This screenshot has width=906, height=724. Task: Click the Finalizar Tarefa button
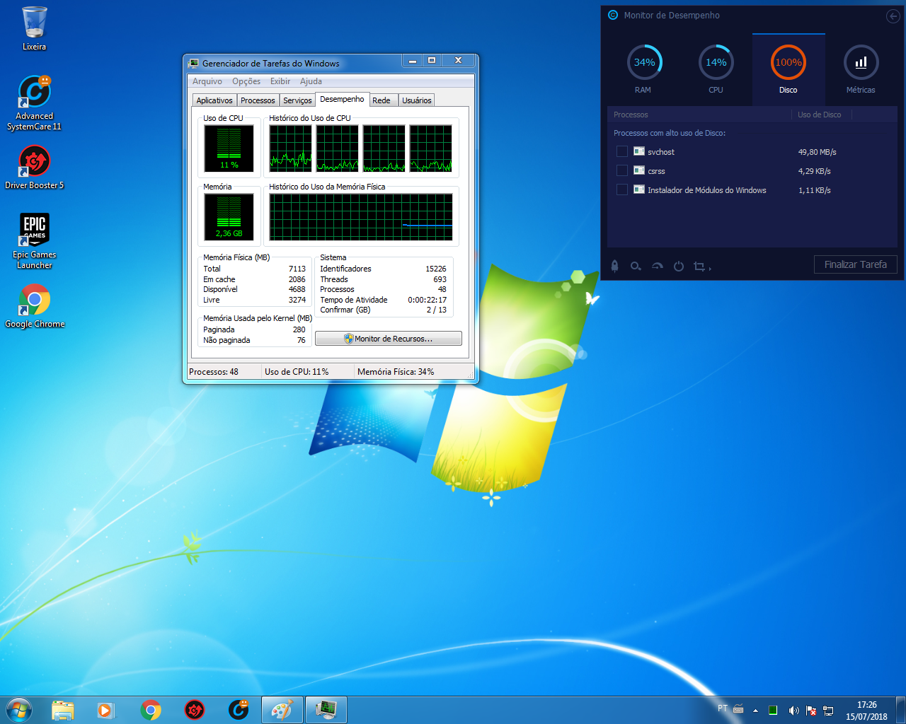click(x=855, y=264)
